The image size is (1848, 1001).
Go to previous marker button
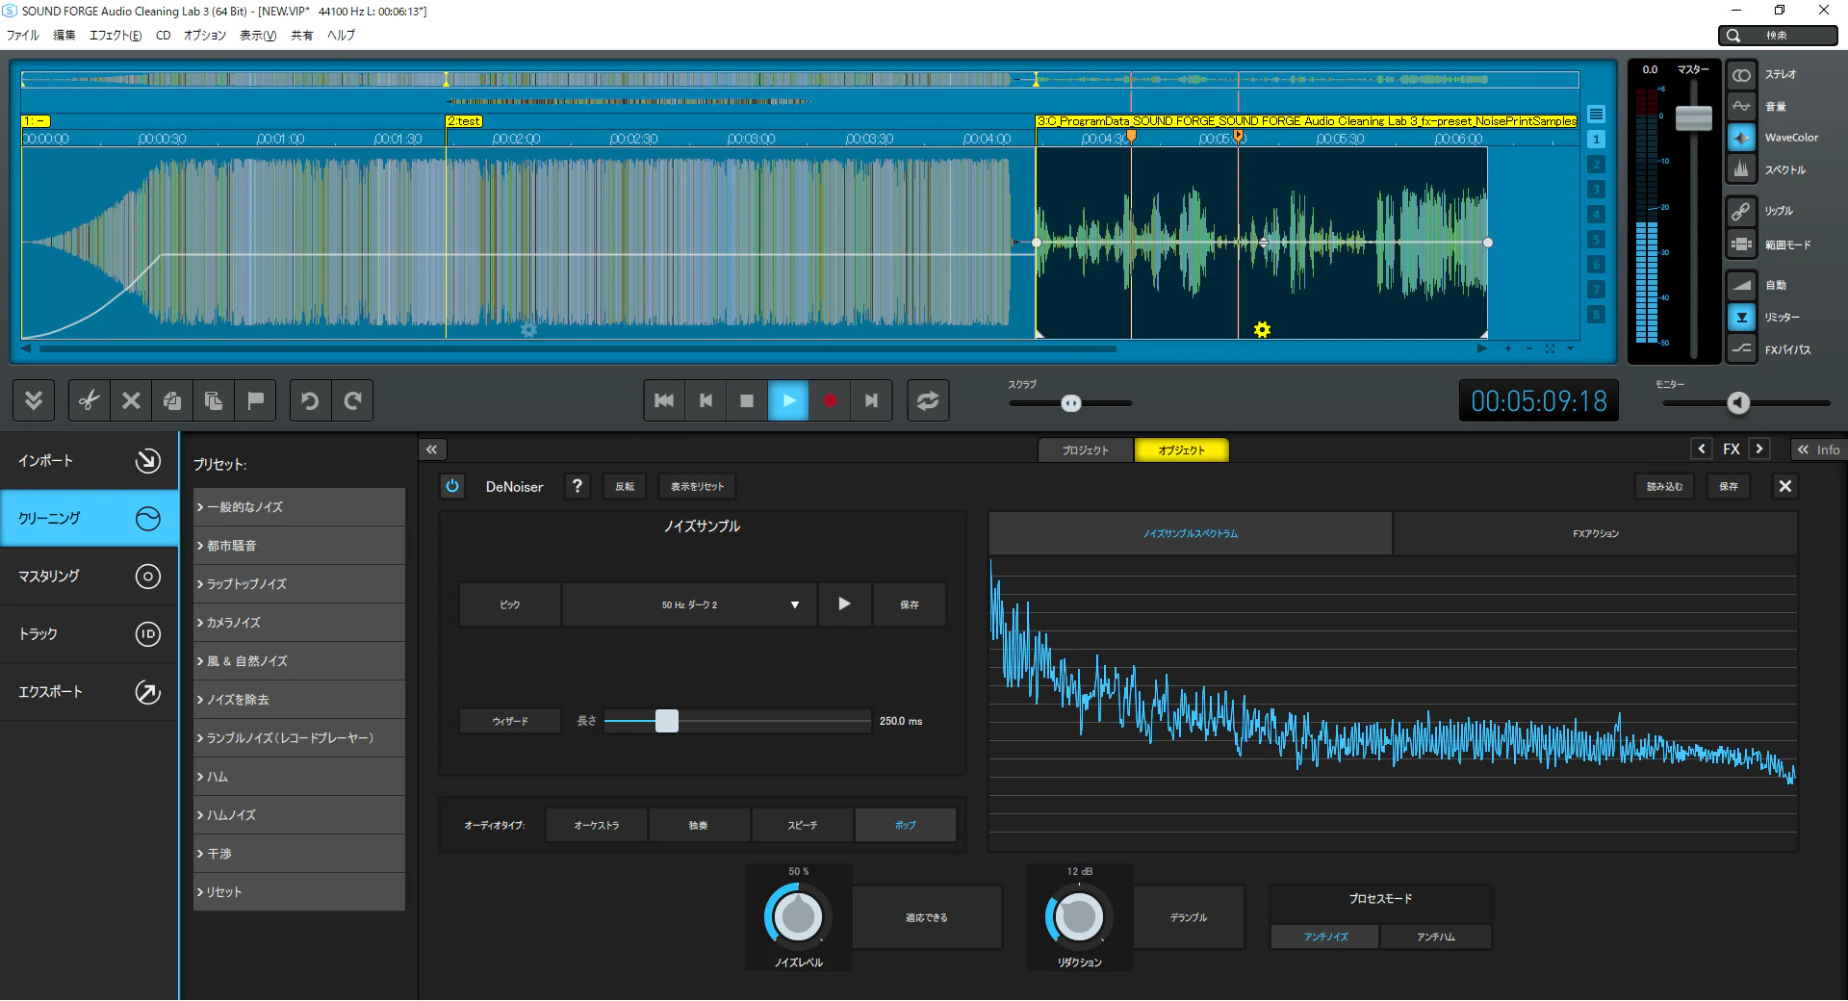(706, 400)
